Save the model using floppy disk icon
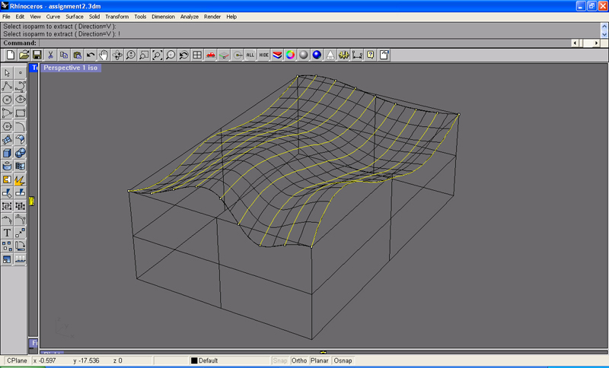This screenshot has height=368, width=609. [x=37, y=55]
